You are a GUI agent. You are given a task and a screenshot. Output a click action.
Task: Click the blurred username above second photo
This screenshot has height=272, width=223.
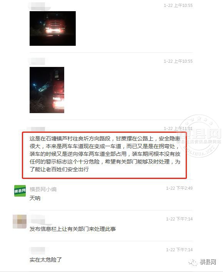click(37, 61)
